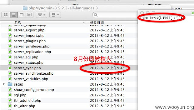
Task: Click the show_config_errors.php file icon
Action: click(10, 90)
